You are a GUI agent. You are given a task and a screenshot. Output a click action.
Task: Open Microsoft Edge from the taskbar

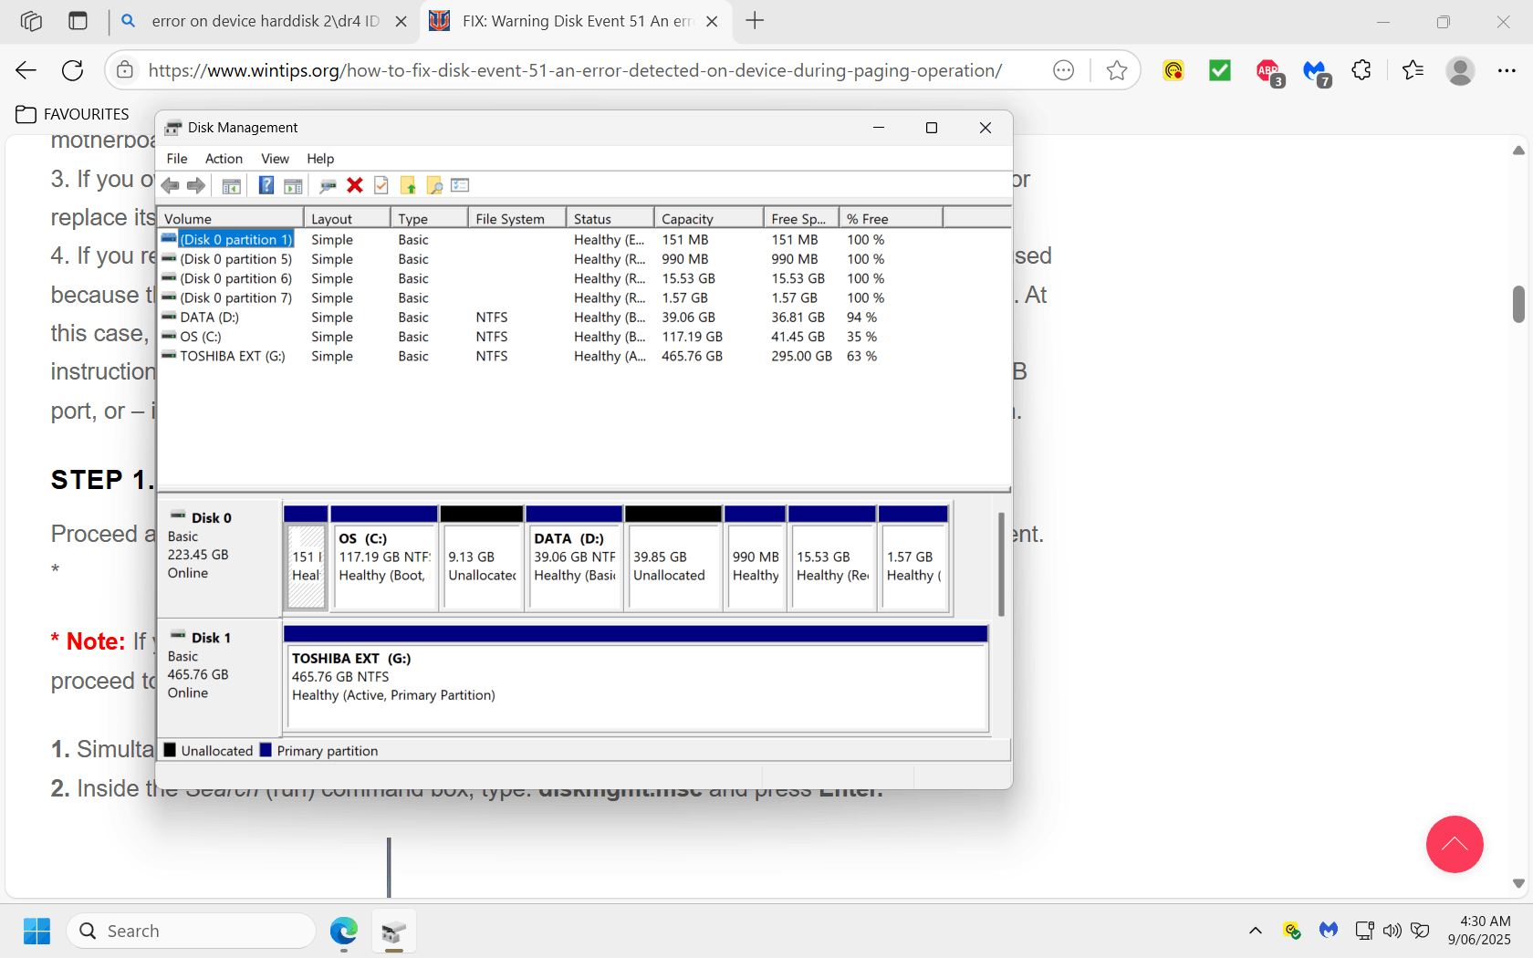coord(344,931)
